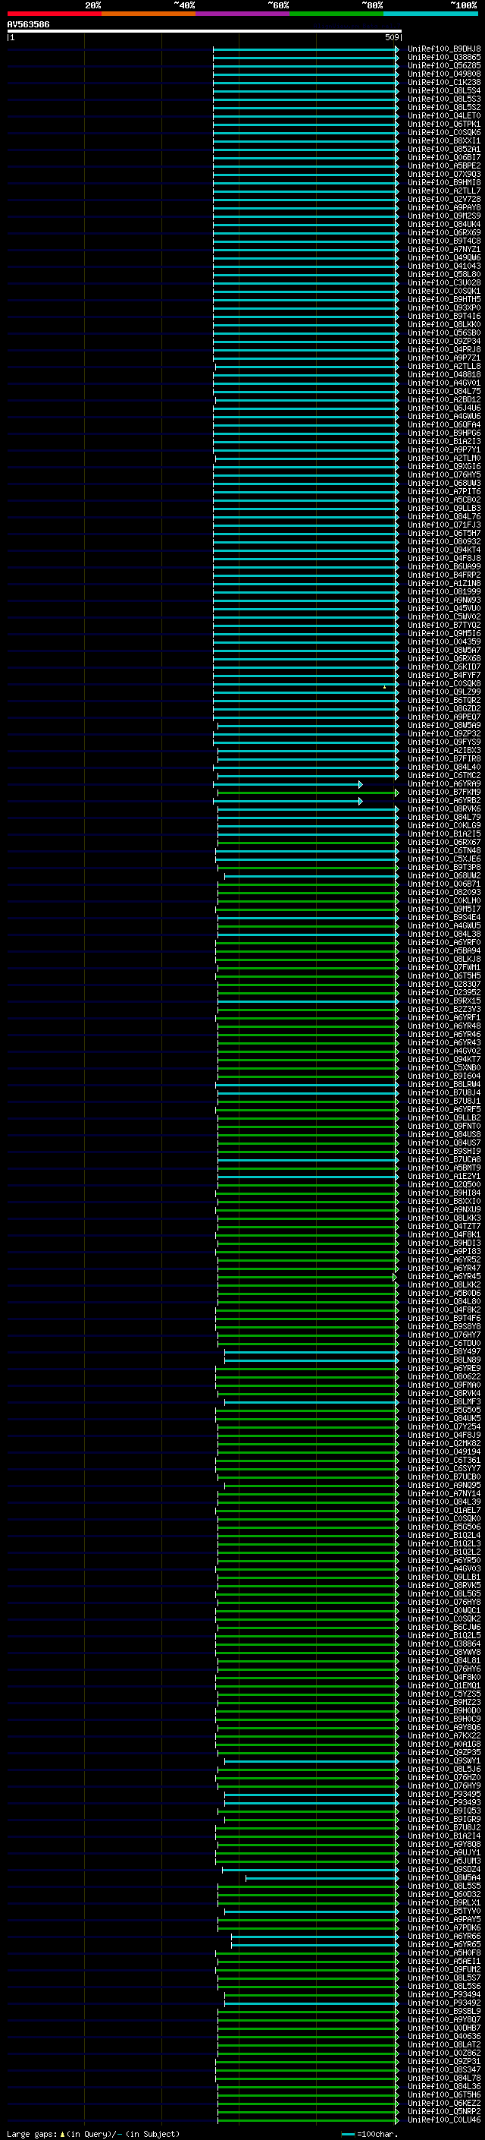This screenshot has height=2140, width=485.
Task: Click hit label UniRef100_C3U028
Action: pos(444,282)
